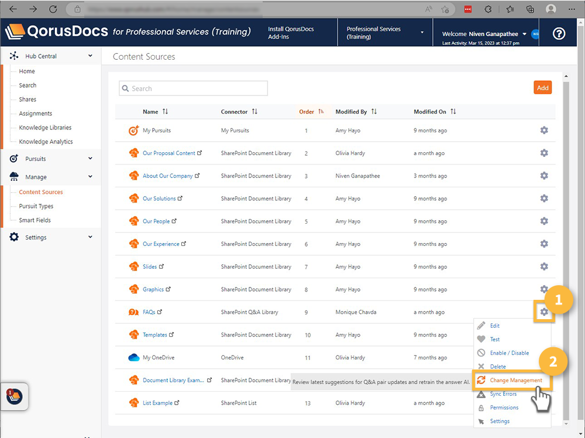585x438 pixels.
Task: Click Install QorusDocs Add-Ins link
Action: pyautogui.click(x=291, y=32)
